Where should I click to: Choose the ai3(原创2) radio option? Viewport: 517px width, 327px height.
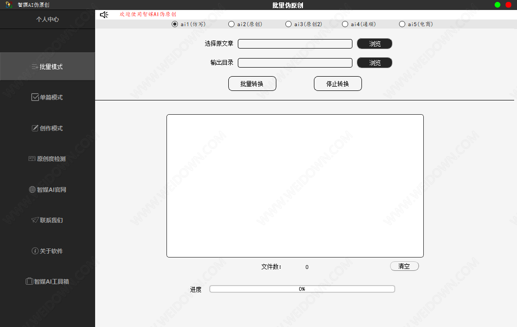[288, 24]
